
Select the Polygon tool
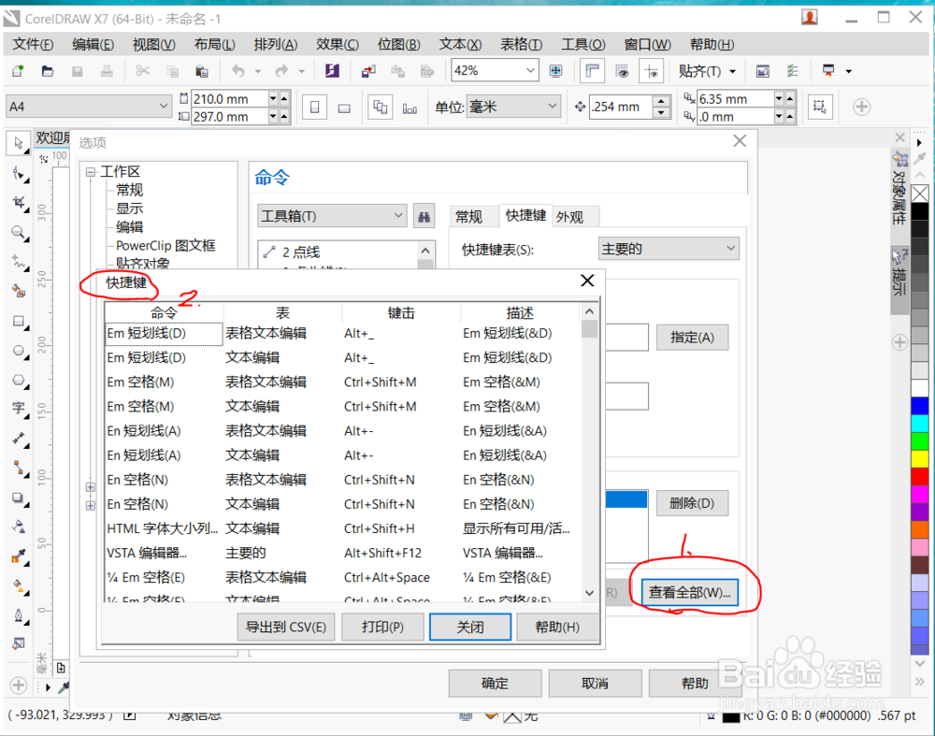coord(19,380)
